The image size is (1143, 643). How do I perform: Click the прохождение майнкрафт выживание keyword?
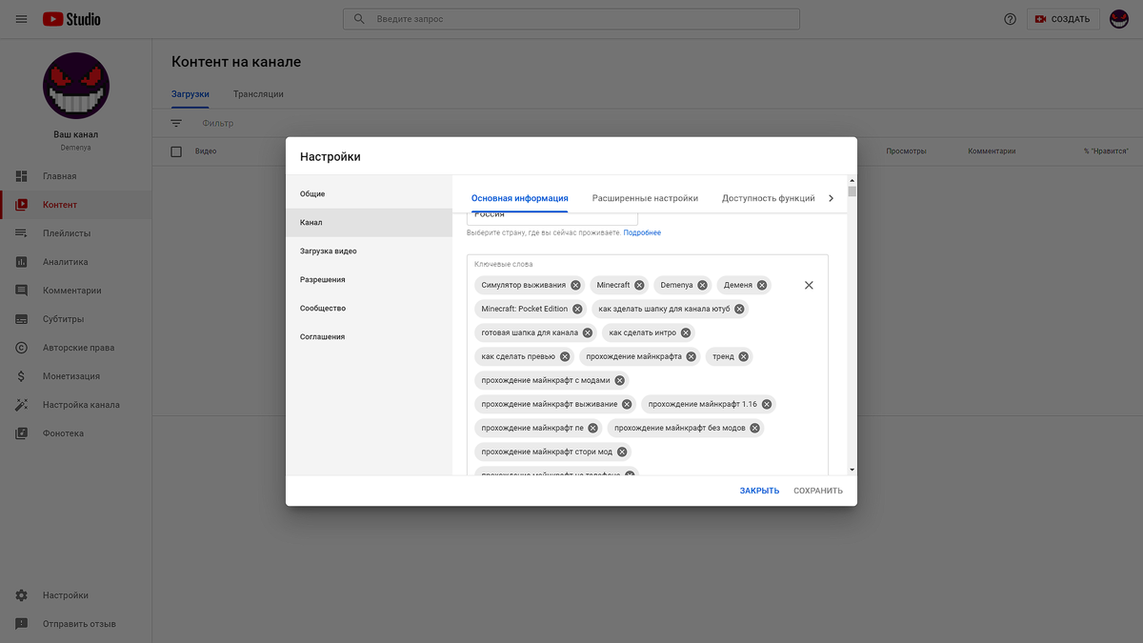[x=555, y=404]
